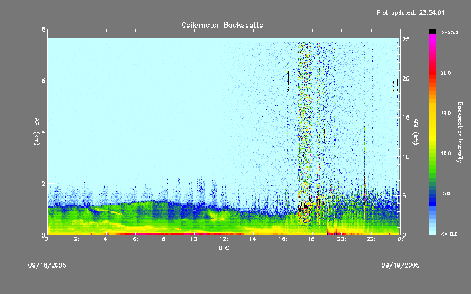Click the "10" kft tick label

[x=406, y=156]
